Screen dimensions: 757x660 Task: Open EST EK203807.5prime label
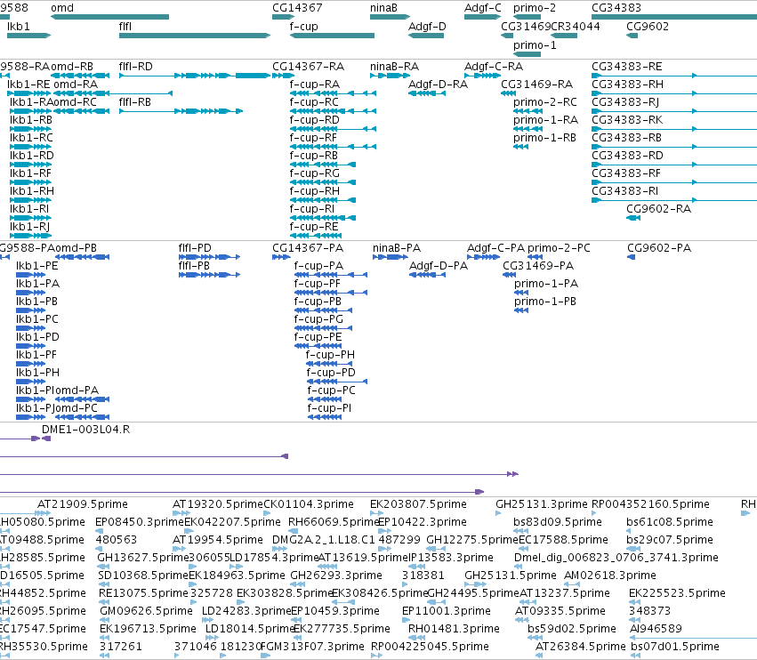tap(418, 504)
